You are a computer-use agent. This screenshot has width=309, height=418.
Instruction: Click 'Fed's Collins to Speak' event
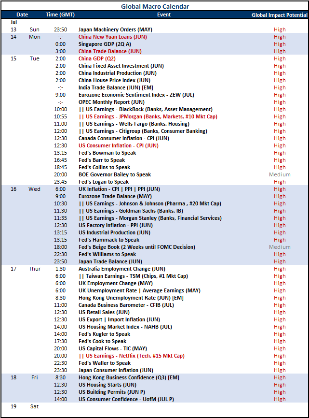click(104, 167)
